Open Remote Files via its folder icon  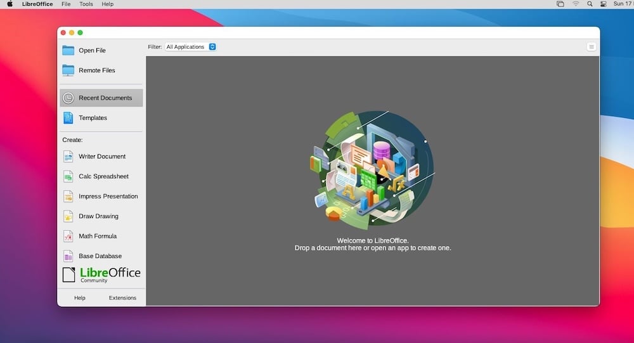point(68,70)
